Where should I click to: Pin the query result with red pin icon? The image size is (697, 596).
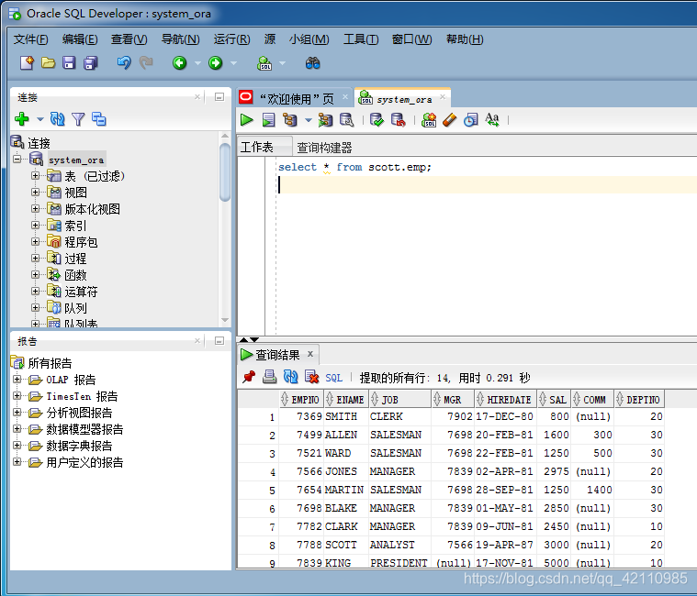tap(249, 377)
